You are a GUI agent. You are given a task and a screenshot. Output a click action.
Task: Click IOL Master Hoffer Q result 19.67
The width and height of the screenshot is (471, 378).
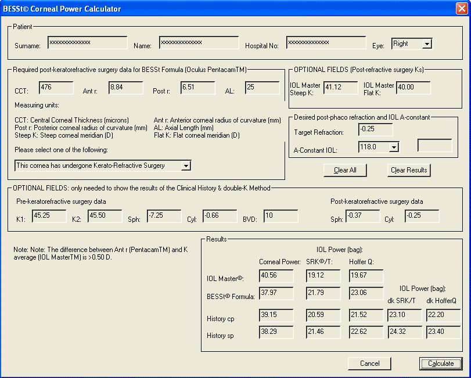pyautogui.click(x=366, y=276)
